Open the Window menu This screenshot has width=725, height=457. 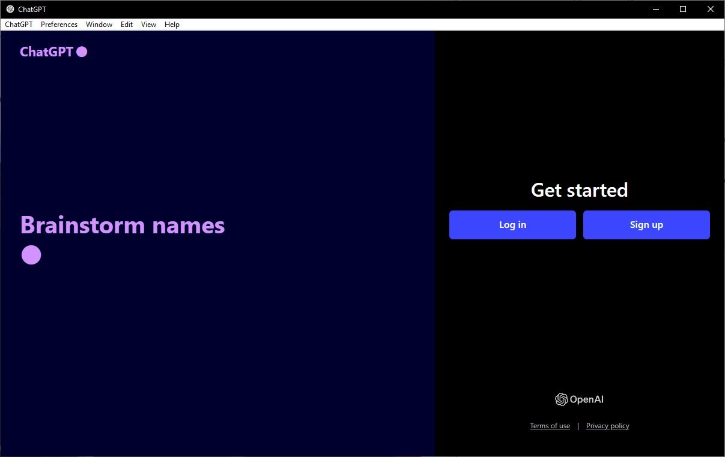tap(99, 25)
